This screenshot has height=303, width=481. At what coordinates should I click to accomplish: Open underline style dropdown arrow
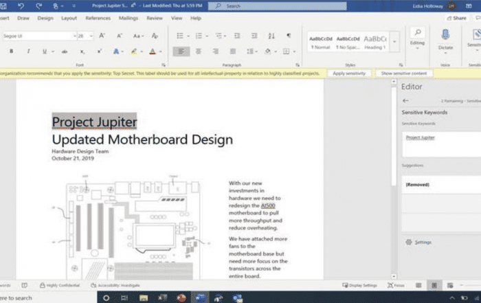click(x=53, y=52)
